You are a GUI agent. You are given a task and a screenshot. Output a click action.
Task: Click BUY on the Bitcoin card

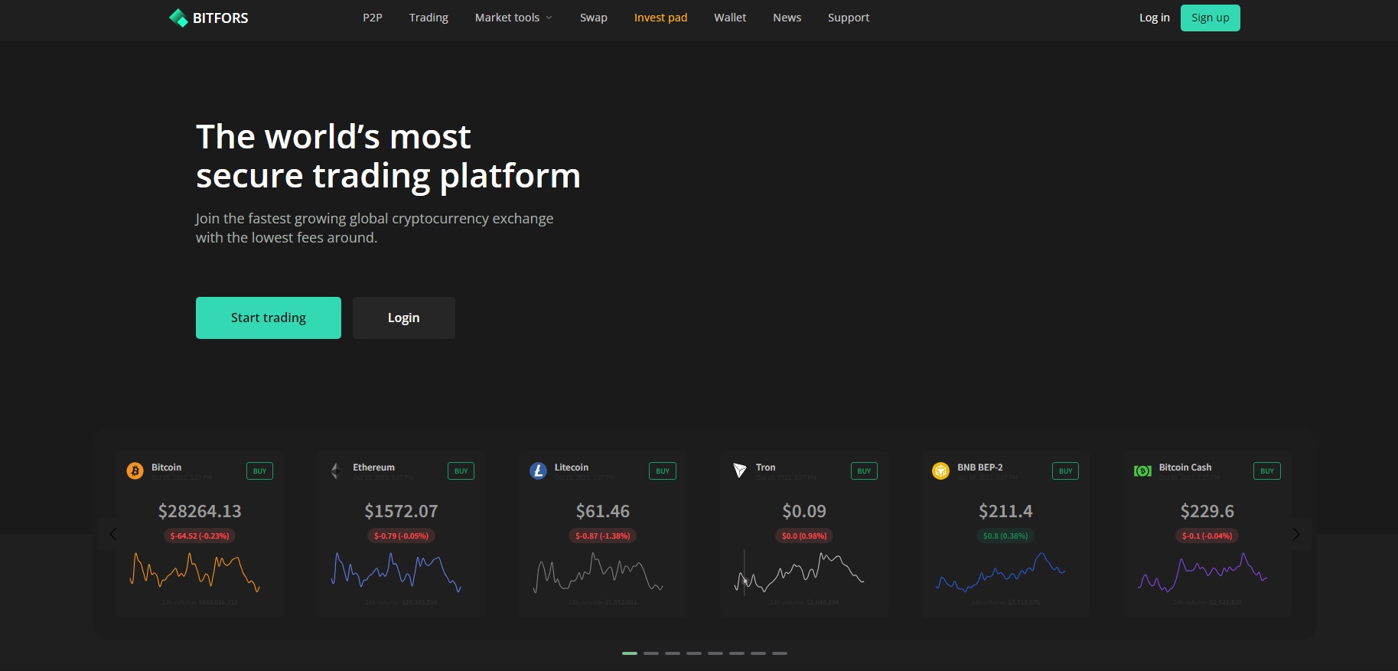(x=259, y=471)
